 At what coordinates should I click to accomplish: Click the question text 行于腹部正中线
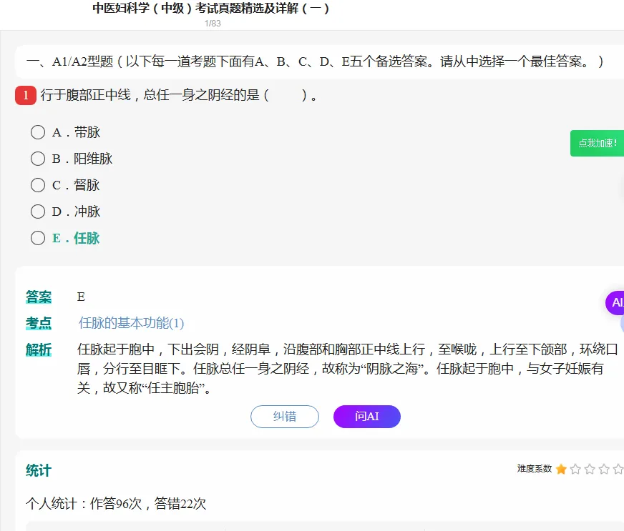(86, 95)
